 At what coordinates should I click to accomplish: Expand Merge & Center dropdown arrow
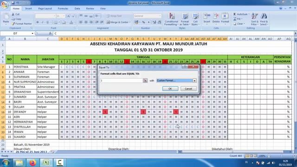point(130,22)
